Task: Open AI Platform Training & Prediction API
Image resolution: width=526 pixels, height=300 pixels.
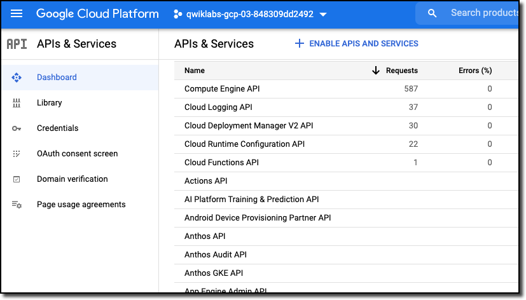Action: [x=252, y=200]
